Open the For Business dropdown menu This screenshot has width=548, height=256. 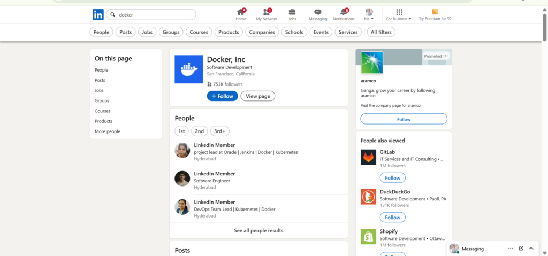[x=399, y=14]
